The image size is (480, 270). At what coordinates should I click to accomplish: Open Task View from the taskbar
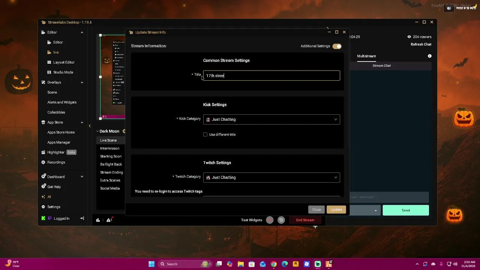point(219,264)
